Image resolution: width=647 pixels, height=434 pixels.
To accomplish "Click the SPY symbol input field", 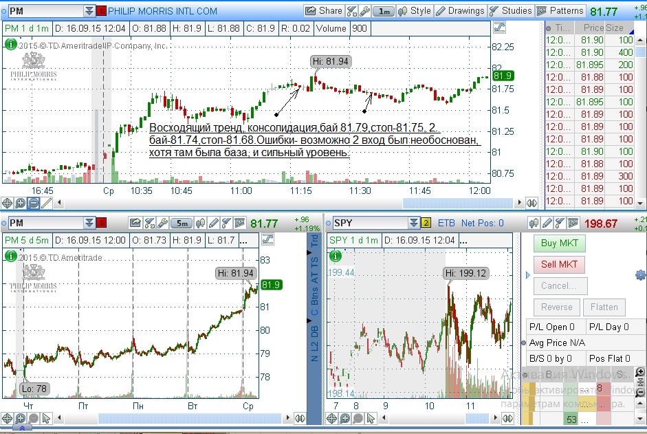I will 370,224.
